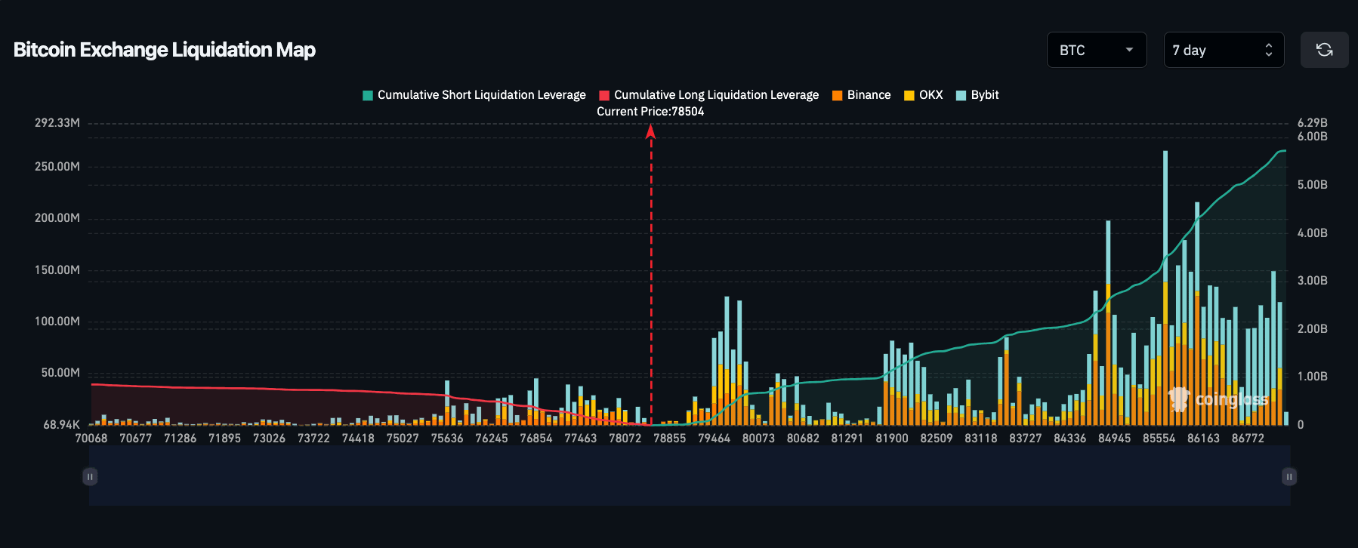Toggle the Bybit series via its legend label
This screenshot has height=548, width=1358.
tap(985, 95)
